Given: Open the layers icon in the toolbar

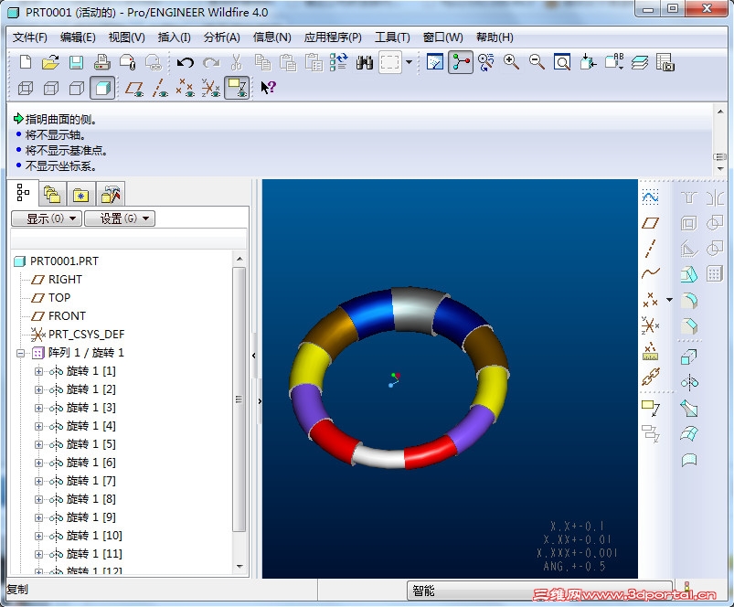Looking at the screenshot, I should pyautogui.click(x=640, y=62).
